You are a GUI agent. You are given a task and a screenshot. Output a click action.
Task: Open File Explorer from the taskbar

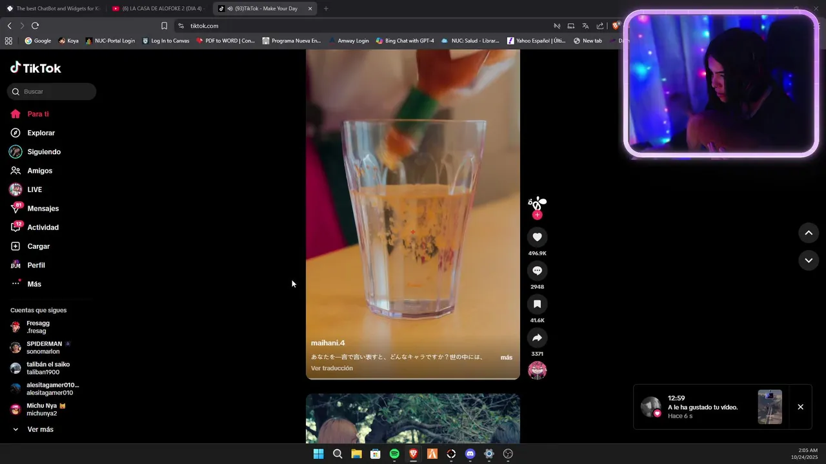click(x=356, y=454)
